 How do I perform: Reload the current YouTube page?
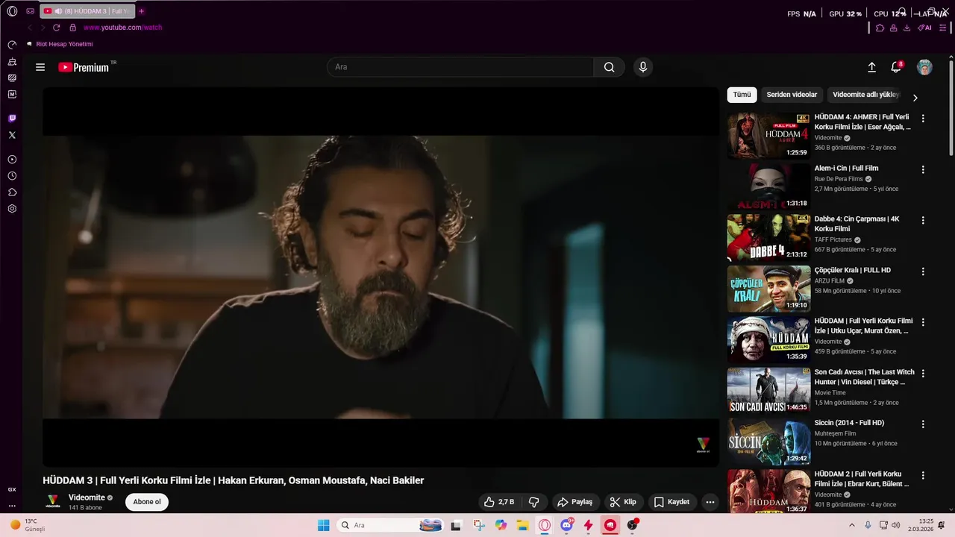[x=56, y=28]
